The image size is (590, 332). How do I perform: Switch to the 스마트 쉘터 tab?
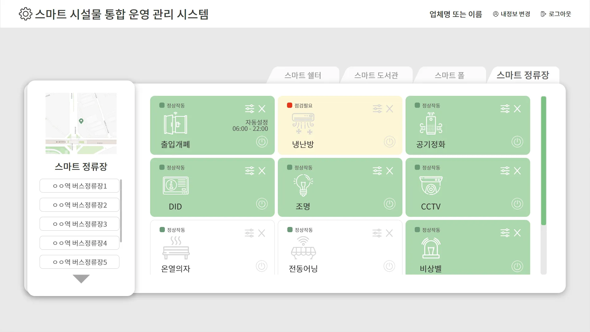pos(303,75)
